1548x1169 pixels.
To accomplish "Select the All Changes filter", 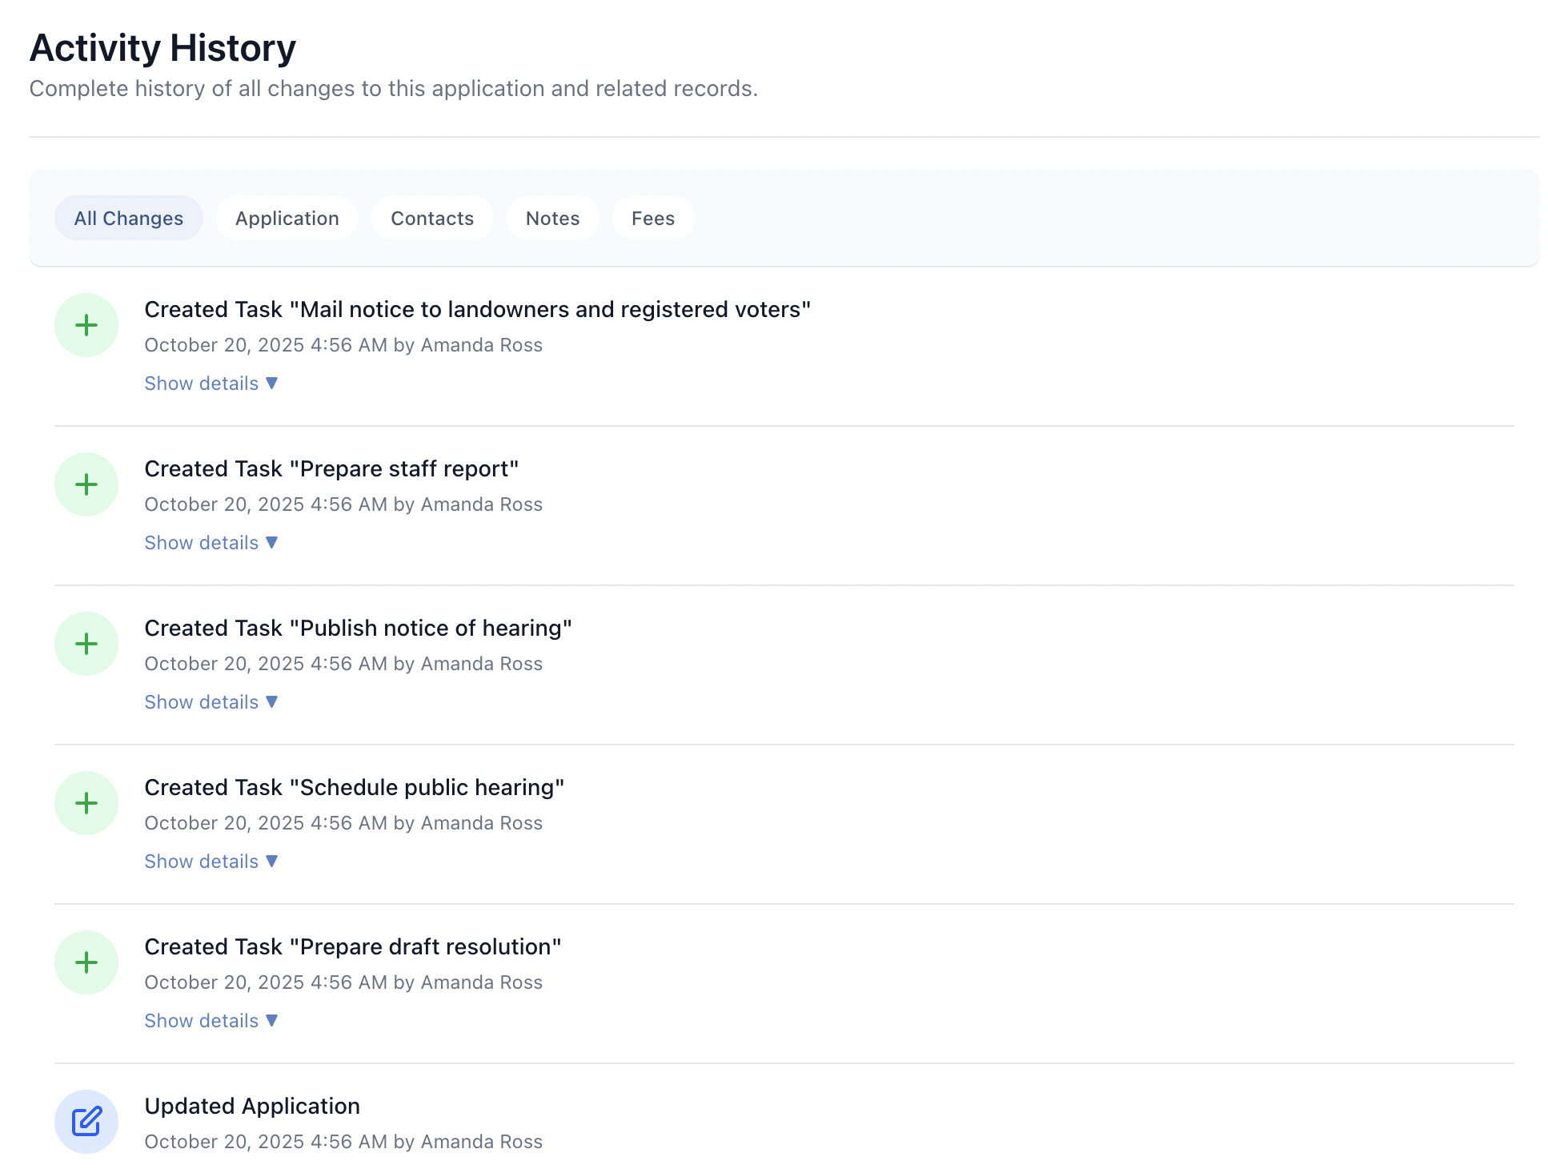I will pos(128,217).
